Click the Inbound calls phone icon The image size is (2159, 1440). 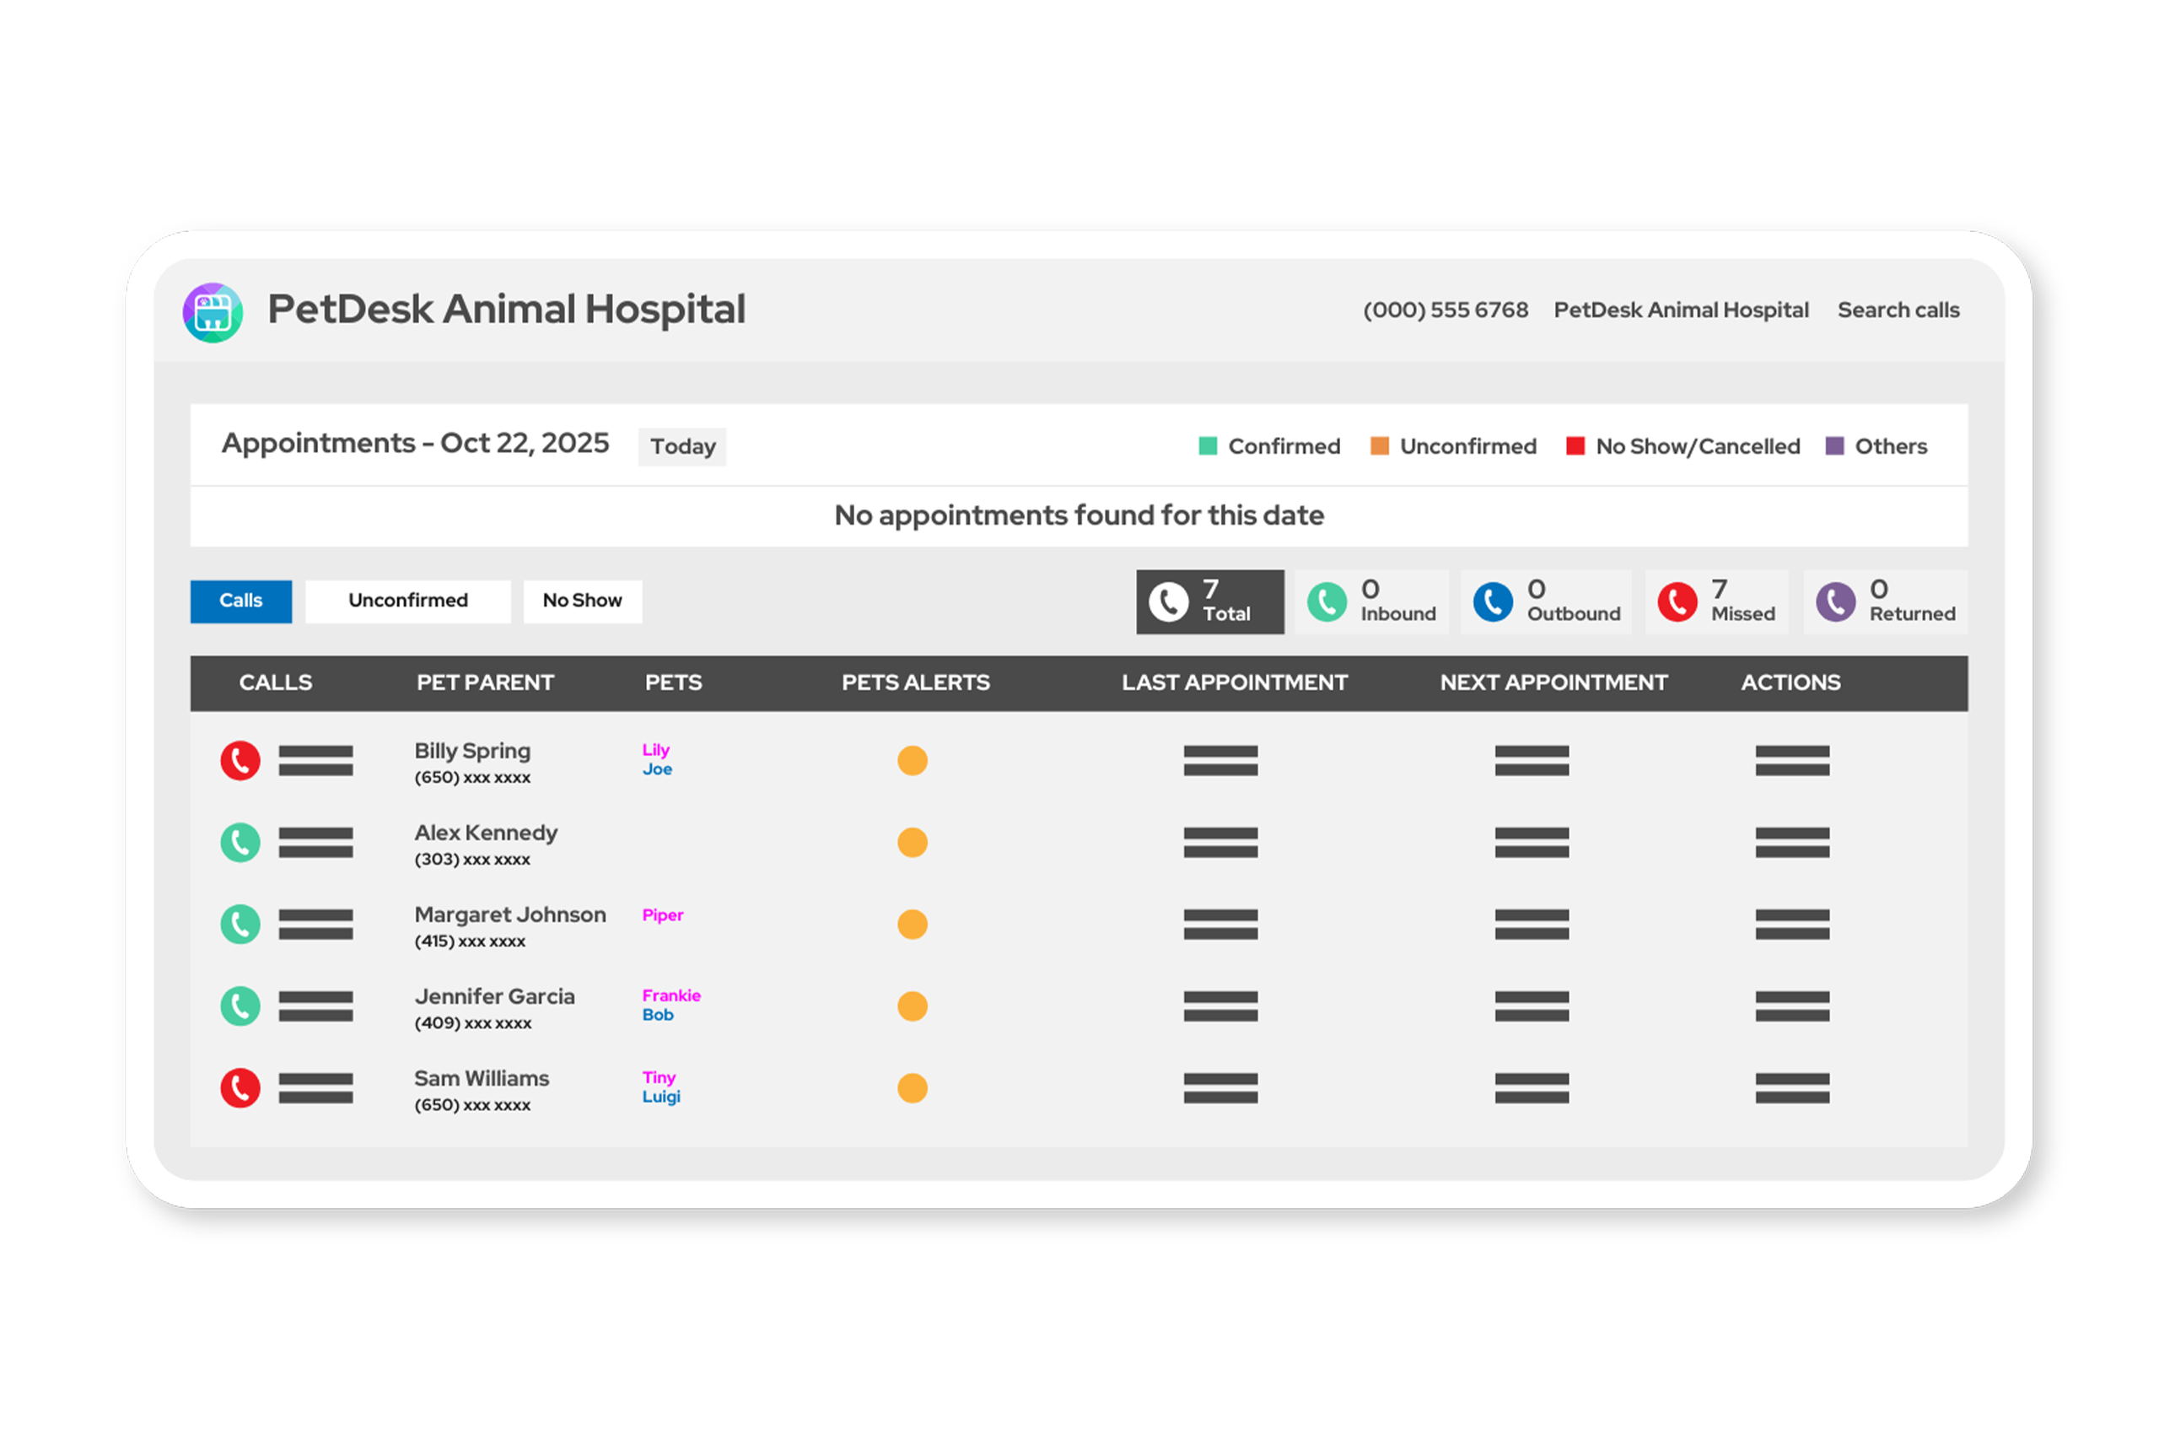[1326, 601]
